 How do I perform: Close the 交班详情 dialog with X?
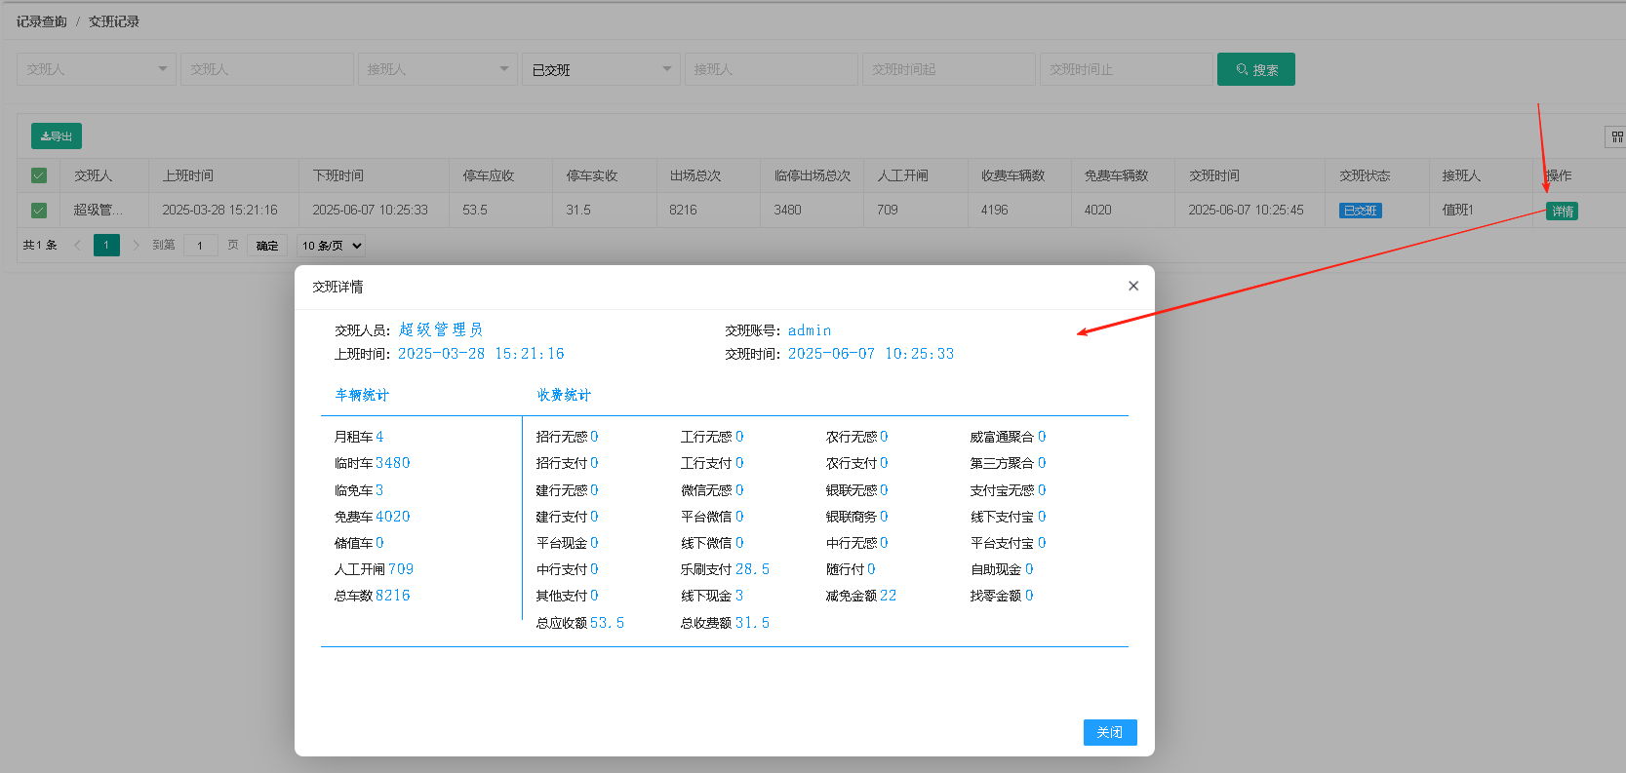[x=1132, y=286]
